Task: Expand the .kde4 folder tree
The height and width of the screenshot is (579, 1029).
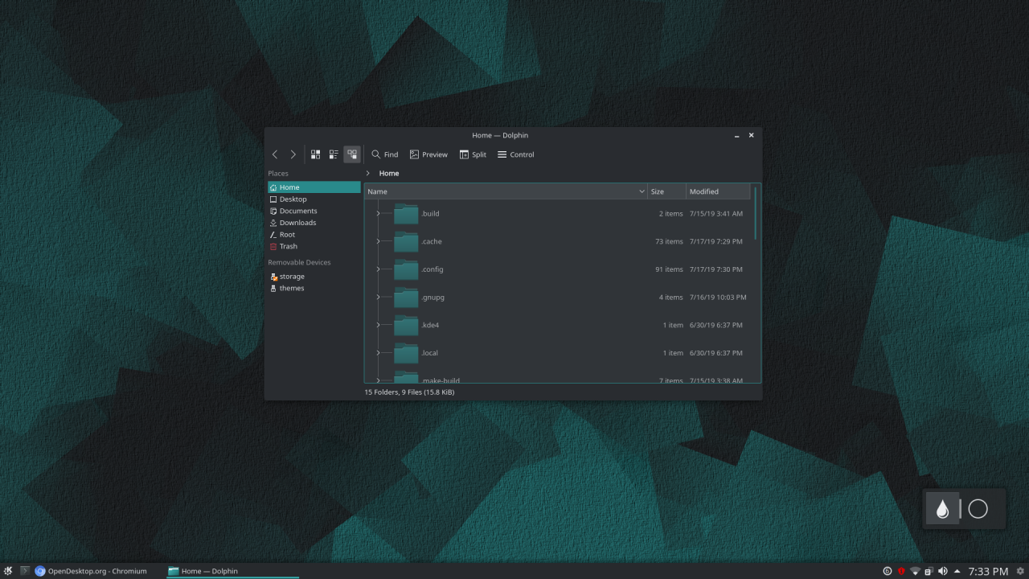Action: [378, 325]
